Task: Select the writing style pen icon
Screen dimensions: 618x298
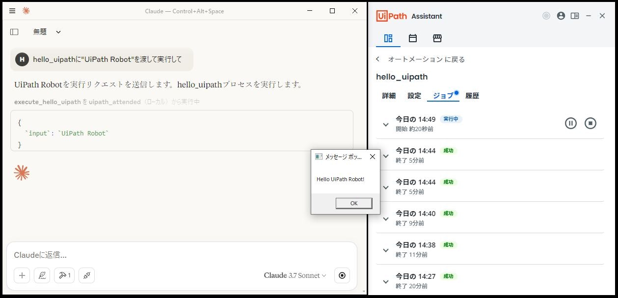Action: point(42,275)
